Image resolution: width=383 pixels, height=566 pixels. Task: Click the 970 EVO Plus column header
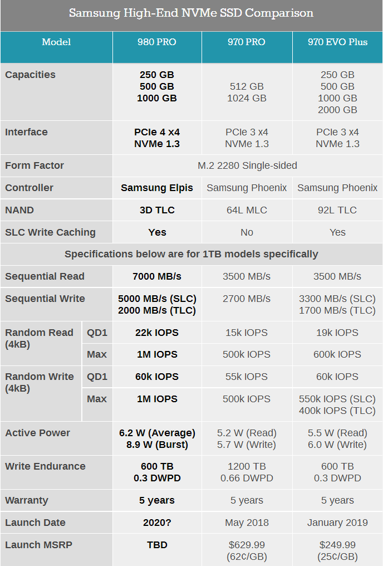click(x=337, y=42)
